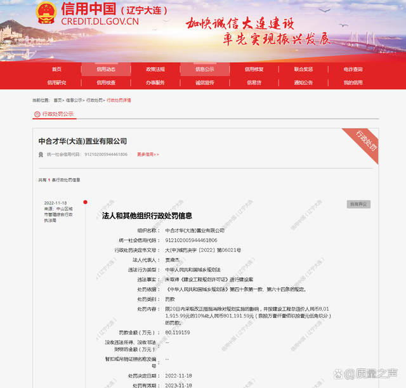Click 处罚决定日期 value 2022-11-18
The width and height of the screenshot is (406, 388).
pyautogui.click(x=178, y=375)
